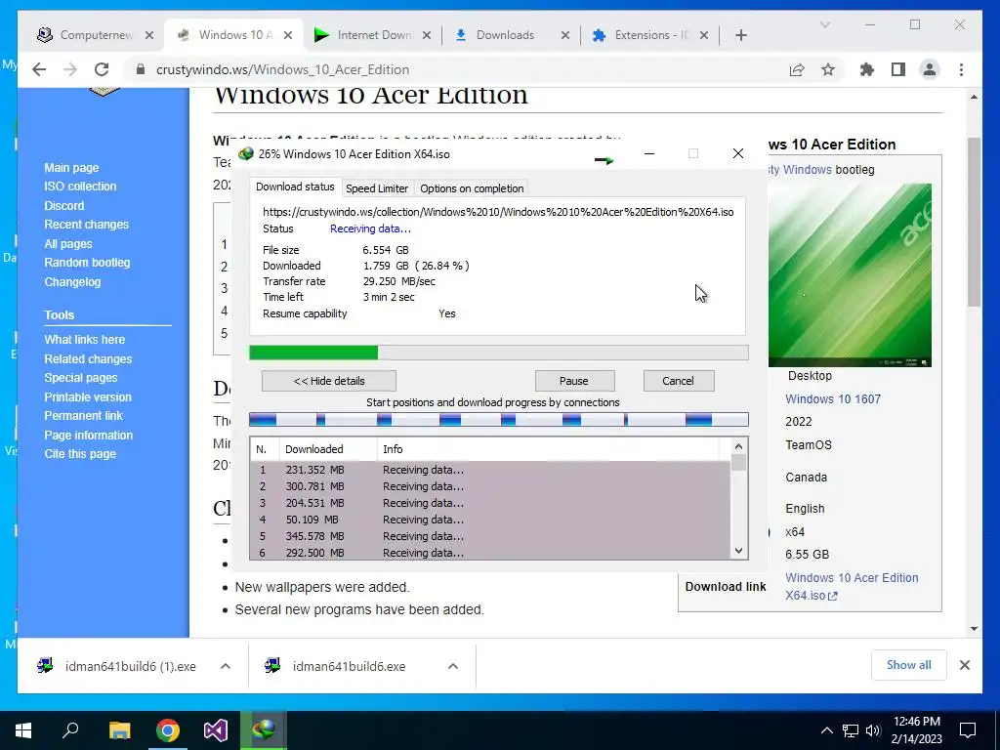Click Show all downloads
The height and width of the screenshot is (750, 1000).
click(908, 664)
